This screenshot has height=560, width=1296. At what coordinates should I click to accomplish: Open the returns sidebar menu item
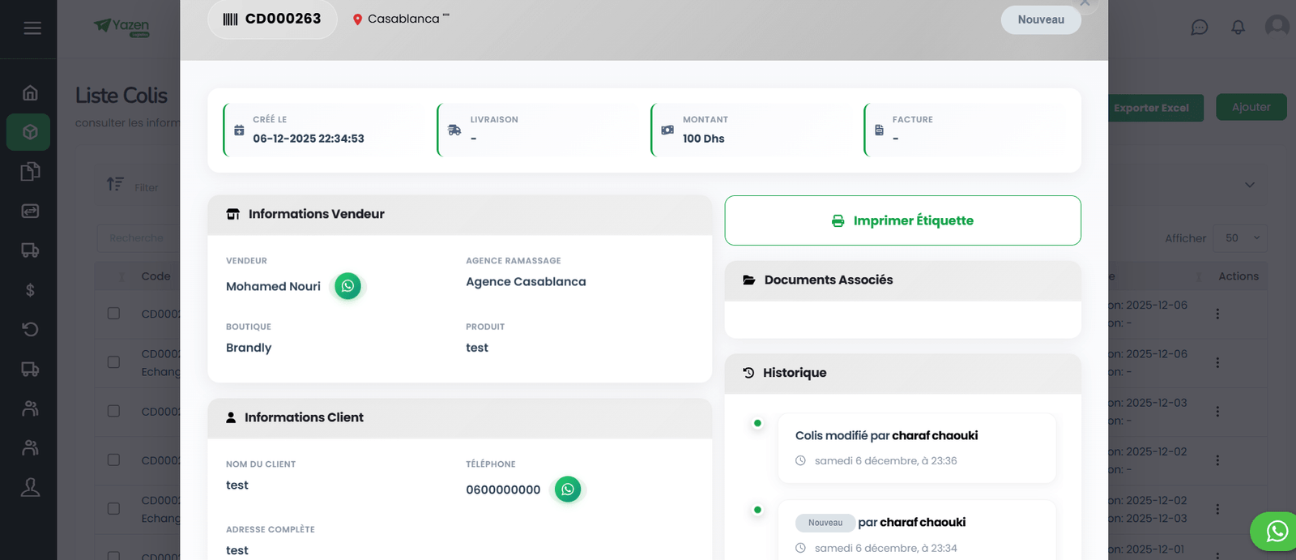click(x=30, y=329)
